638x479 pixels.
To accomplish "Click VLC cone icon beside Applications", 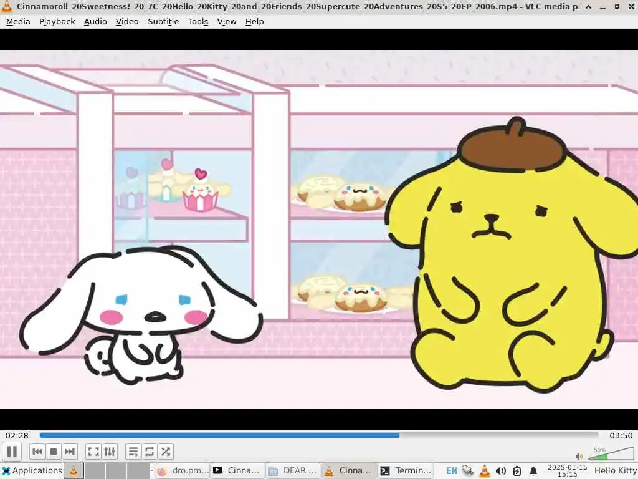I will point(74,471).
